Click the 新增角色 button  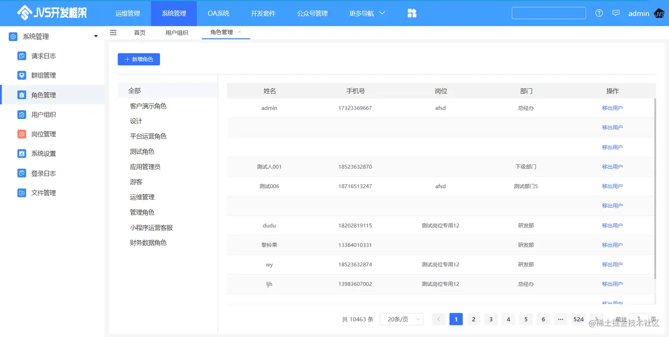point(139,59)
